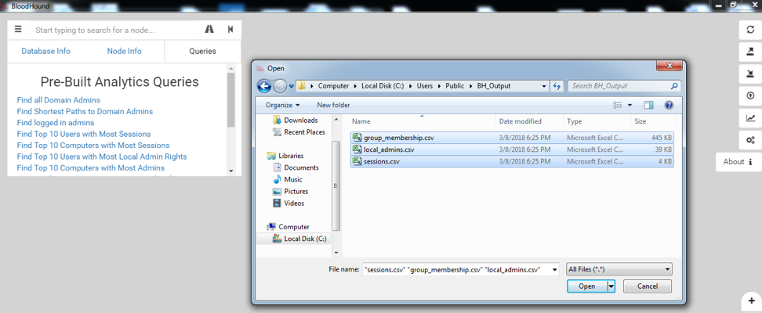Click the zoom plus button
This screenshot has width=762, height=313.
[751, 301]
